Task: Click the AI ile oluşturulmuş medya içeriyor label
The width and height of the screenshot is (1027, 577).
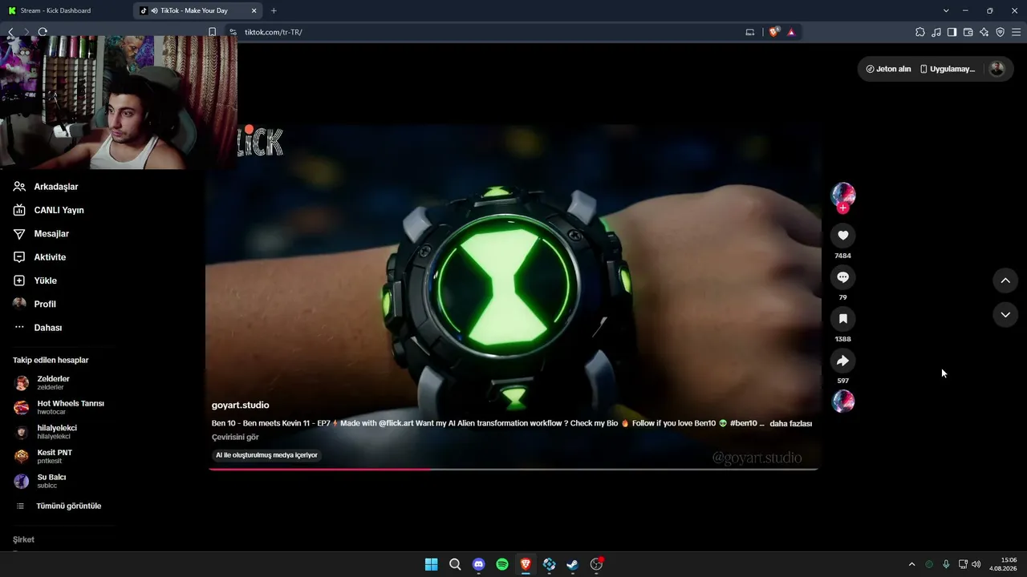Action: (x=266, y=455)
